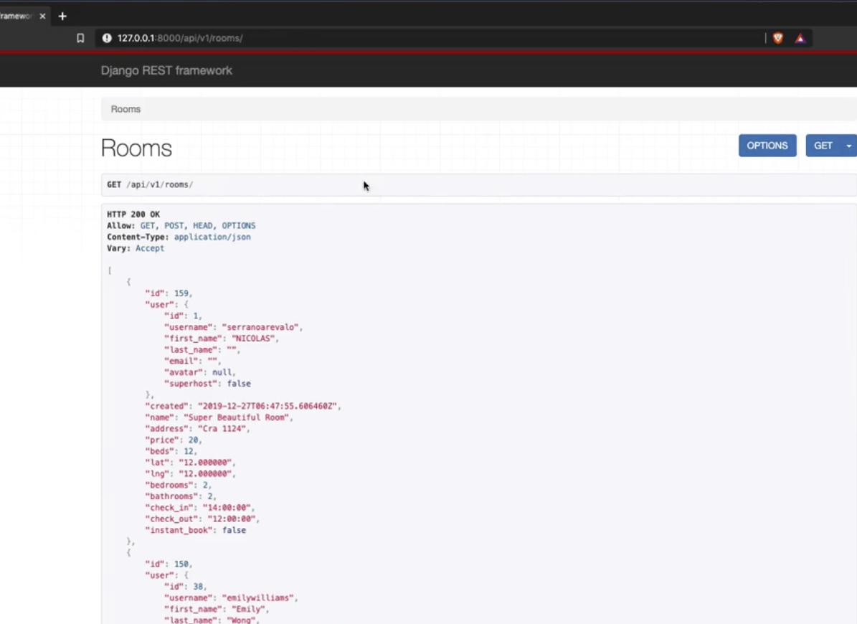
Task: Open the site information icon beside the URL
Action: tap(107, 38)
